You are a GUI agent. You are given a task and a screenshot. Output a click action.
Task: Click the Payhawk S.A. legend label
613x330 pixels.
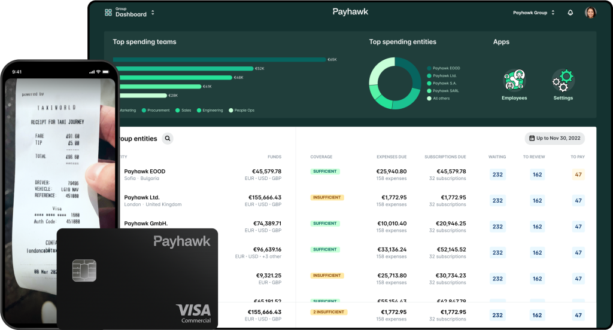[x=445, y=84]
